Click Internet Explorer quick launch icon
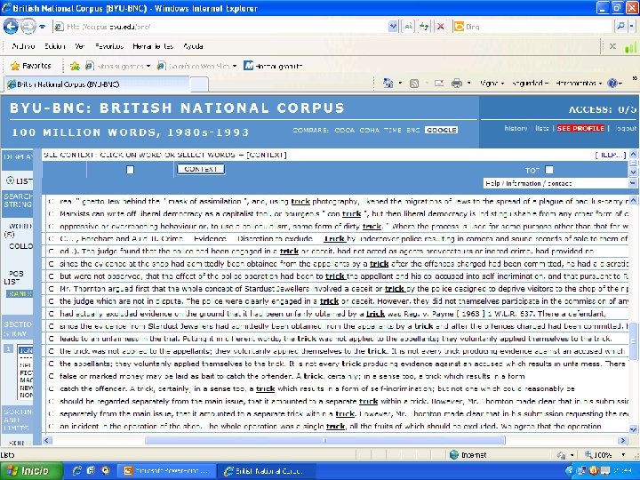 tap(76, 471)
